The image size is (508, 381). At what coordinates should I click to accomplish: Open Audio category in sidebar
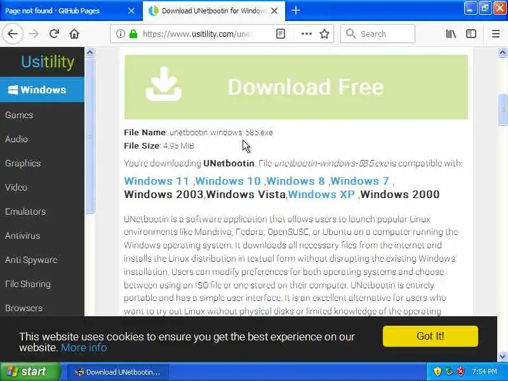[17, 139]
